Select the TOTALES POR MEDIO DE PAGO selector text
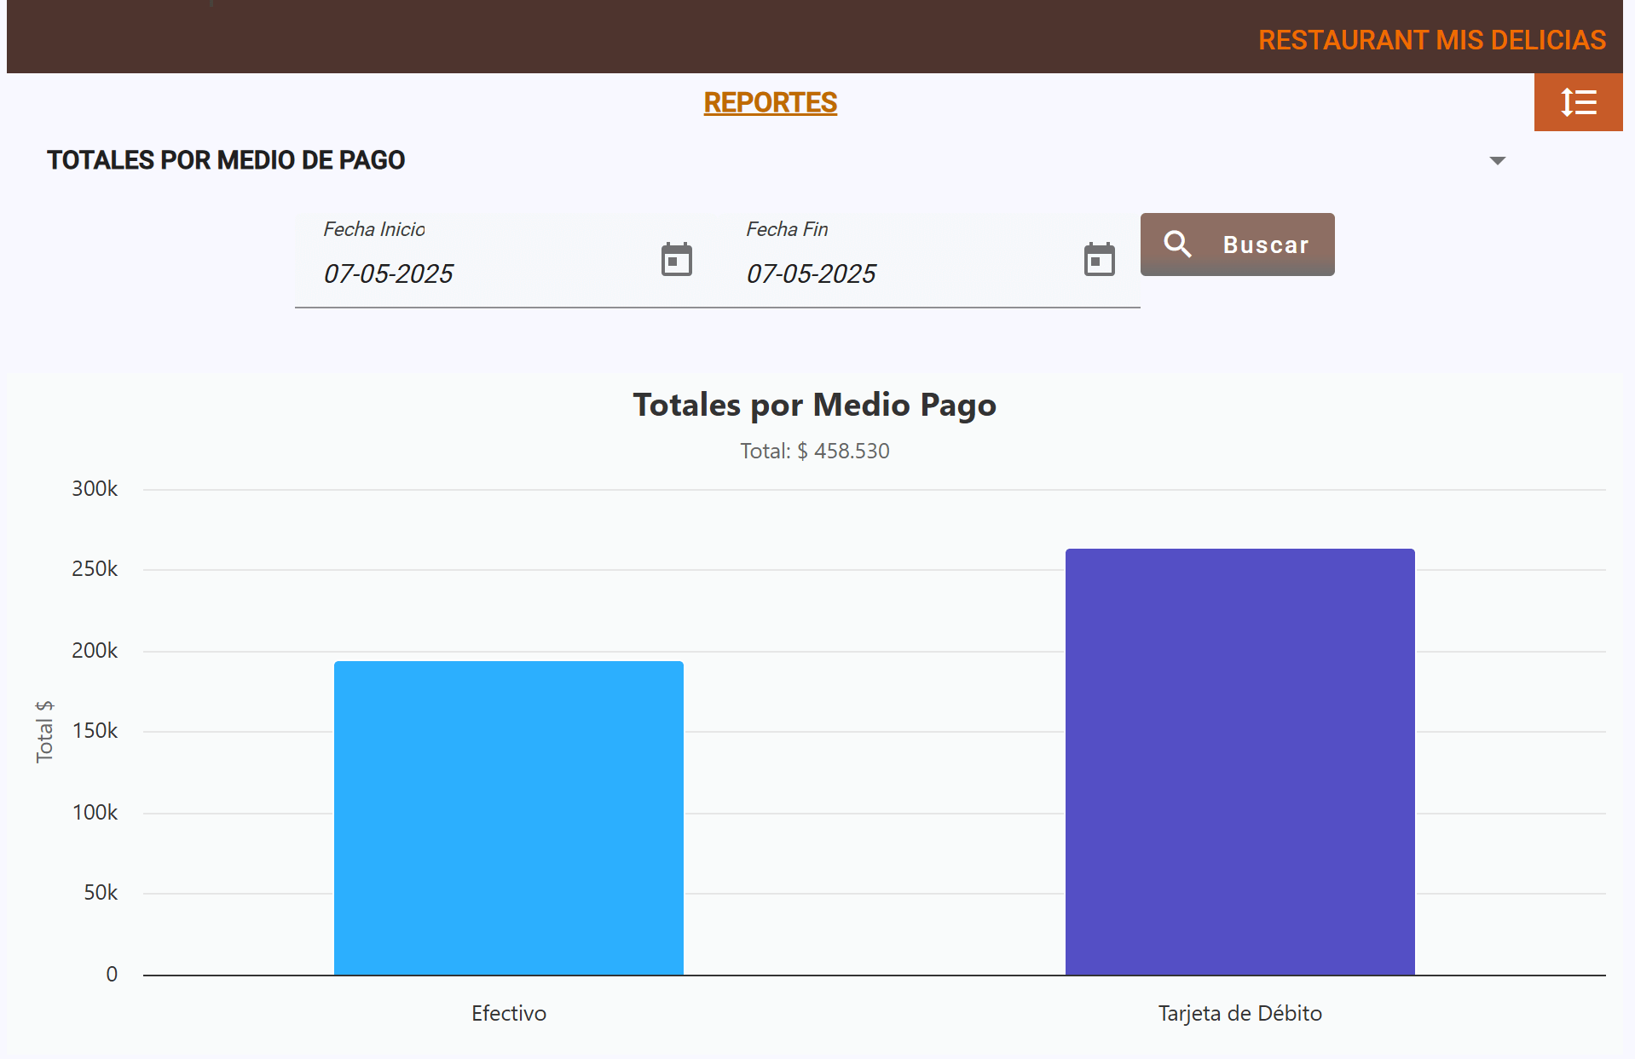 point(226,160)
